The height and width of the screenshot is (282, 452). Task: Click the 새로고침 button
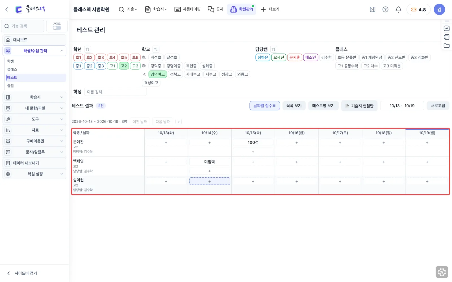438,106
